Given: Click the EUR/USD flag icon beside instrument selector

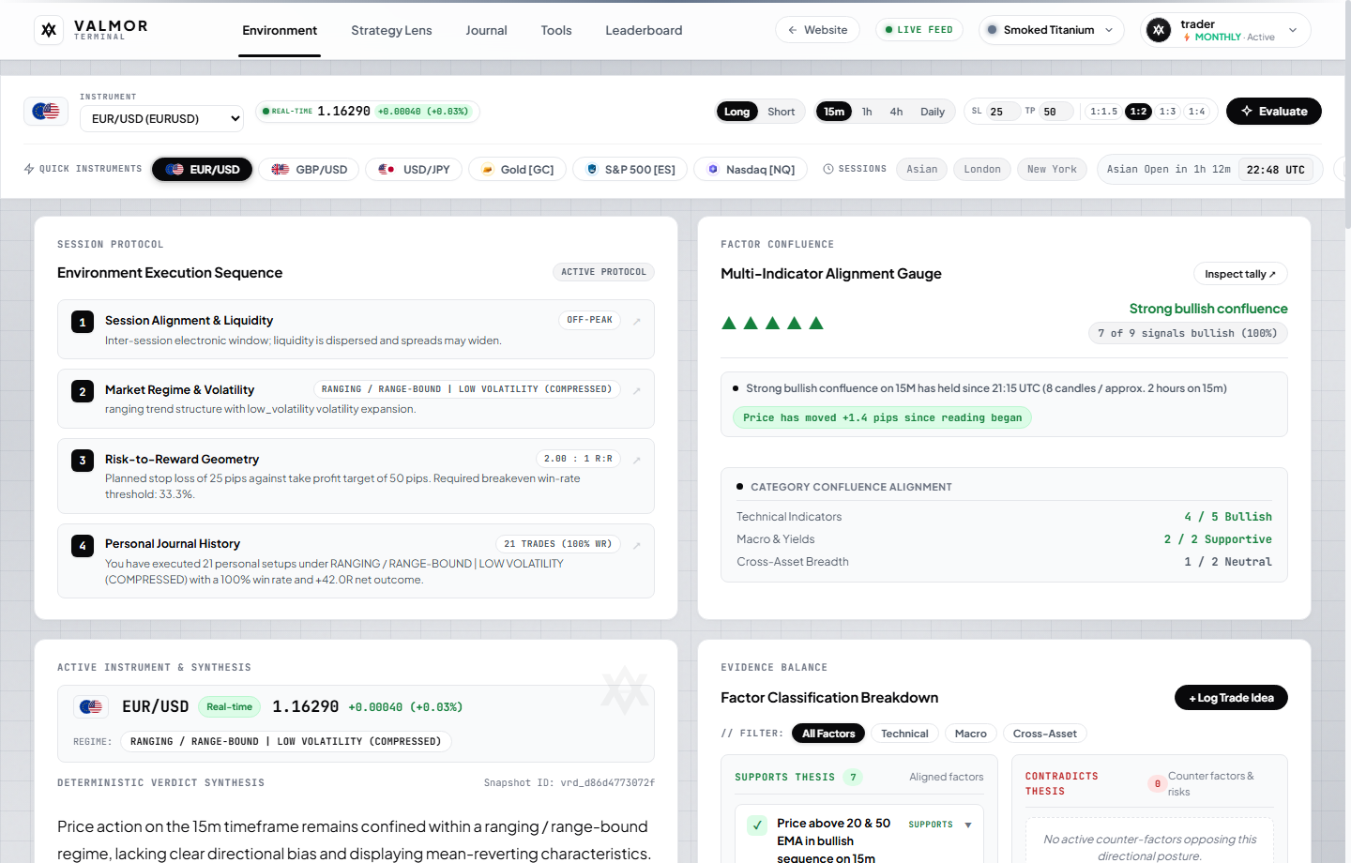Looking at the screenshot, I should pos(46,112).
